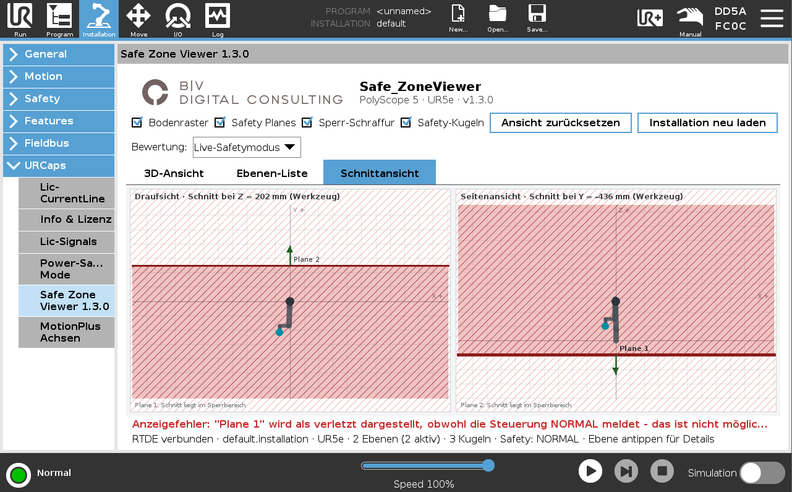Expand the Fieldbus section
Image resolution: width=792 pixels, height=492 pixels.
(x=59, y=144)
